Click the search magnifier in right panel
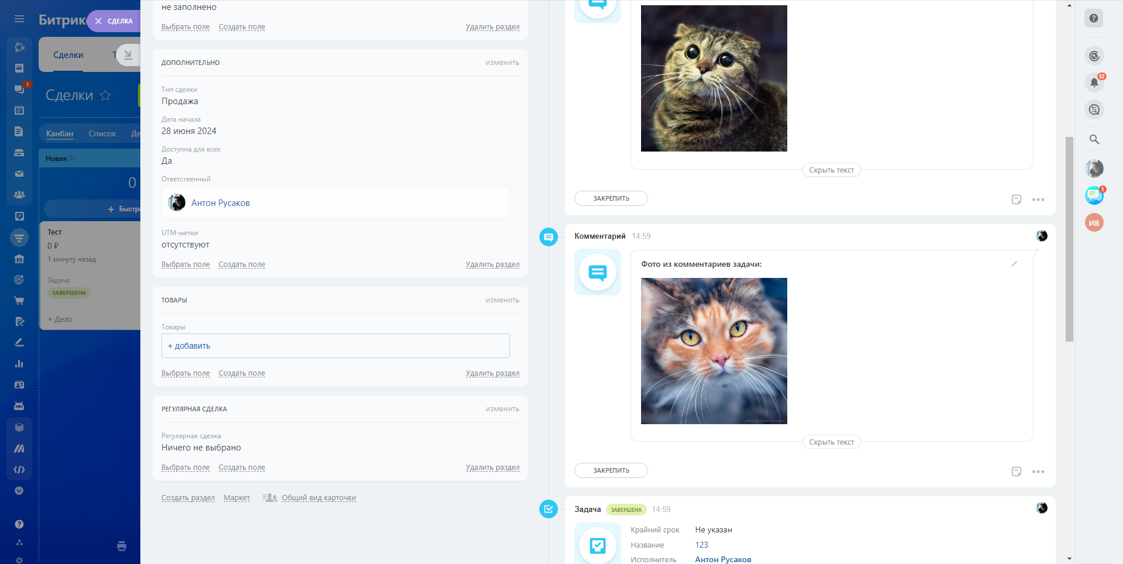The height and width of the screenshot is (564, 1123). (1094, 139)
